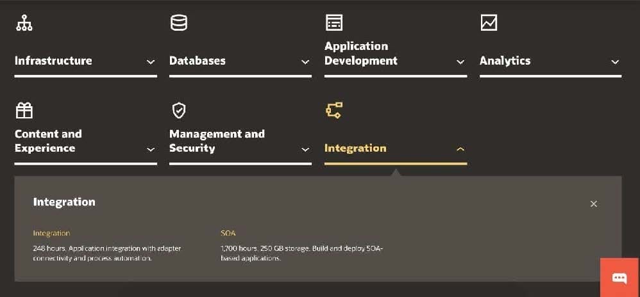The image size is (640, 297).
Task: Expand the Management and Security chevron
Action: coord(305,149)
